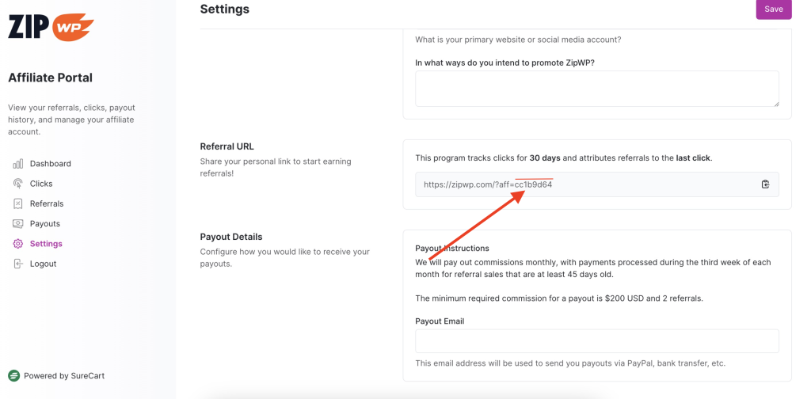Click the primary website question text

point(518,40)
